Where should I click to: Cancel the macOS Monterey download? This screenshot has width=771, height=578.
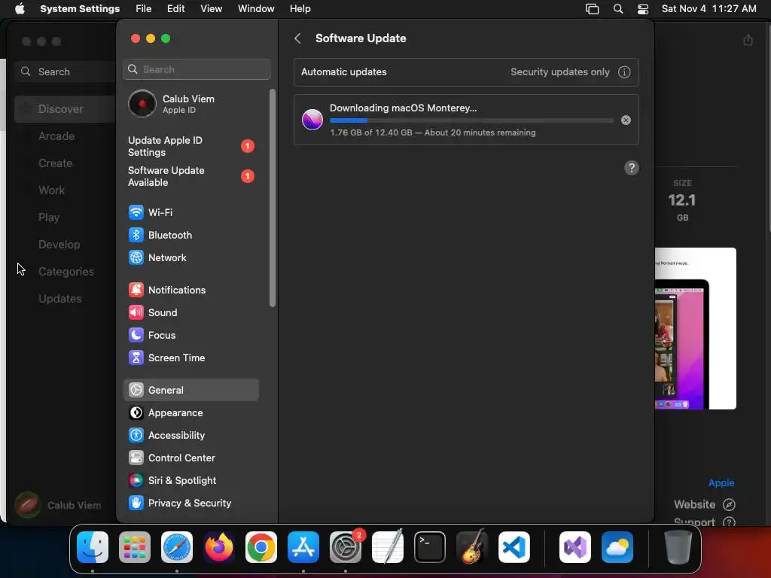(x=626, y=120)
